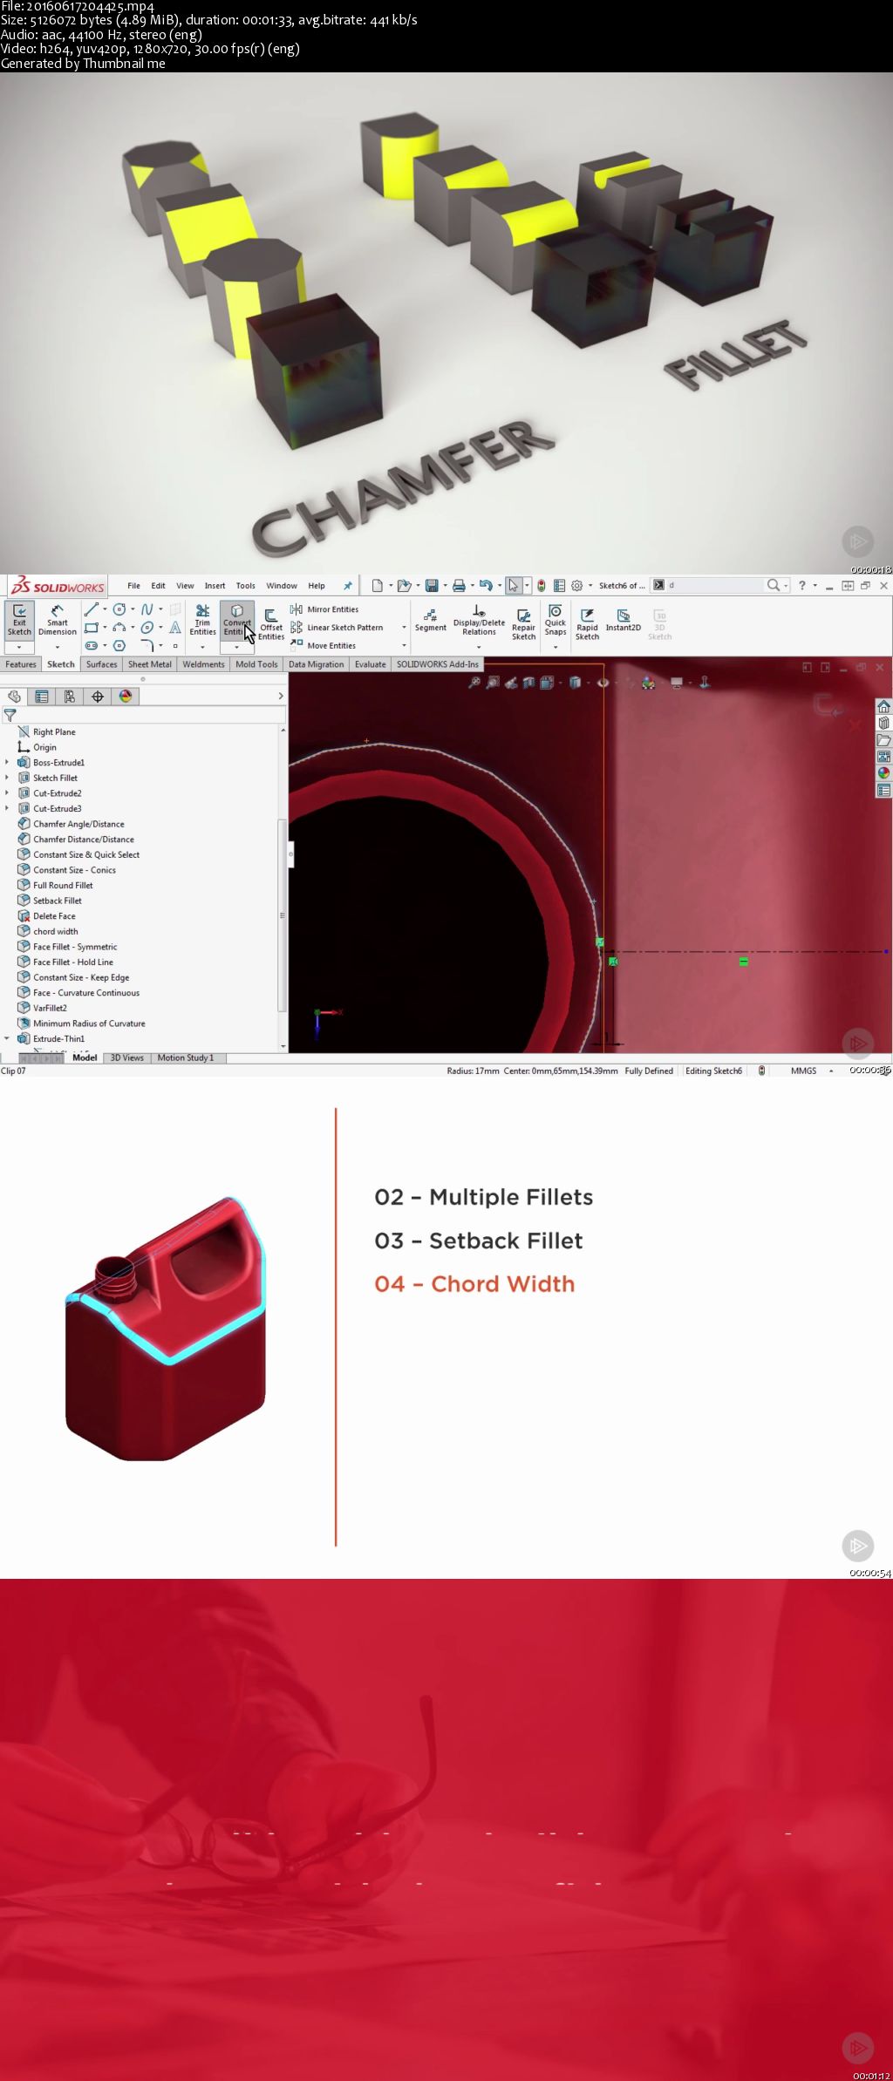Switch to the Sheet Metal tab

click(150, 664)
